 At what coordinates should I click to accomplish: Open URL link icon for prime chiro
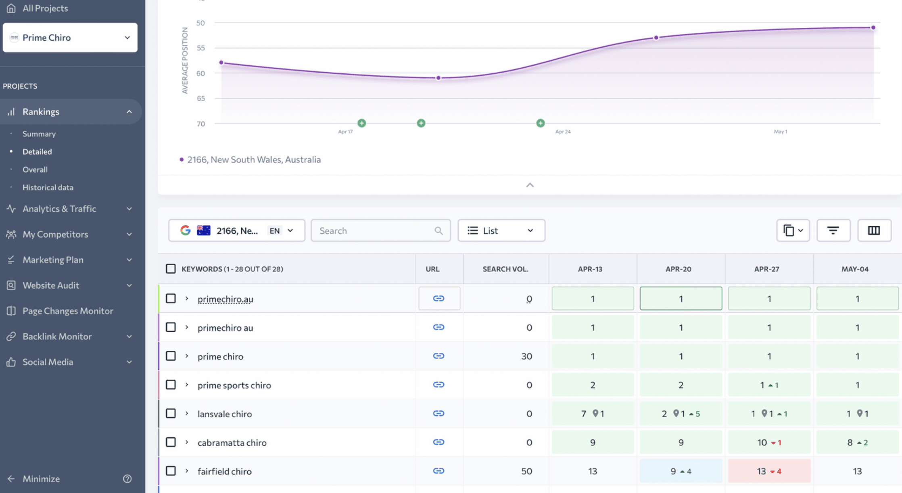[439, 356]
